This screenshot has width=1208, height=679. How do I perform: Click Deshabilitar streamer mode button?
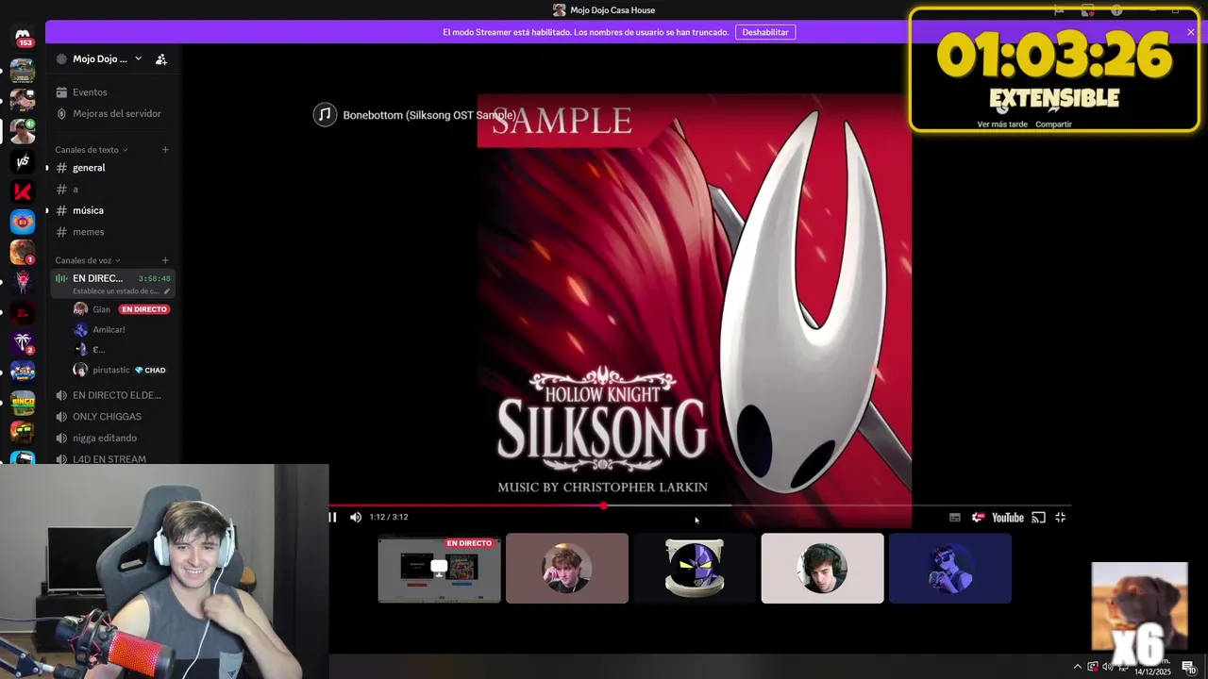click(765, 32)
